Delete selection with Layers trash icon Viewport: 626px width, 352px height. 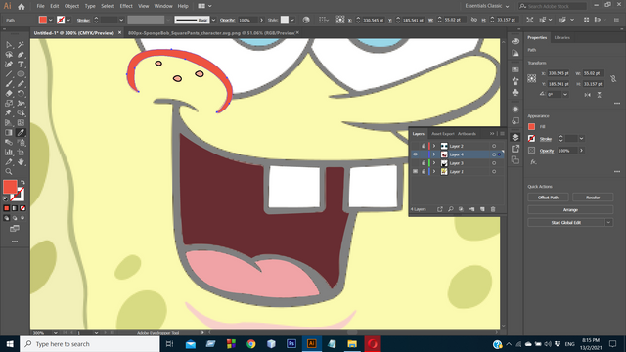[493, 209]
